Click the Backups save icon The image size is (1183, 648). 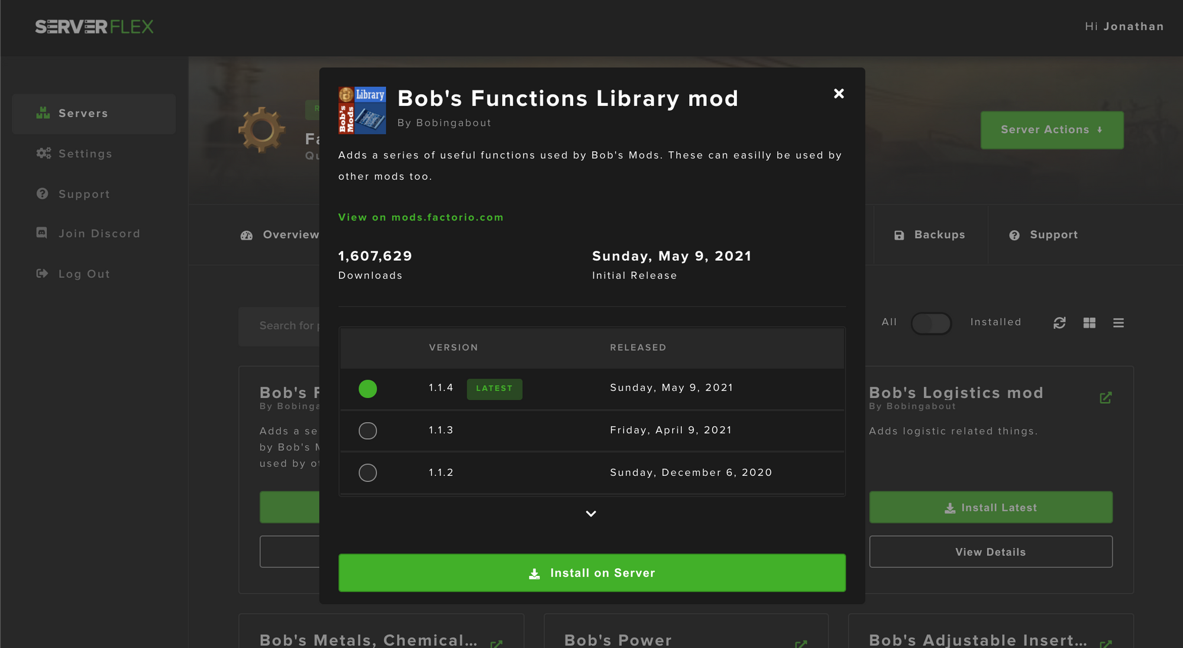[x=899, y=235]
